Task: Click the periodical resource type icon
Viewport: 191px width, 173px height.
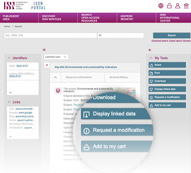Action: tap(58, 91)
